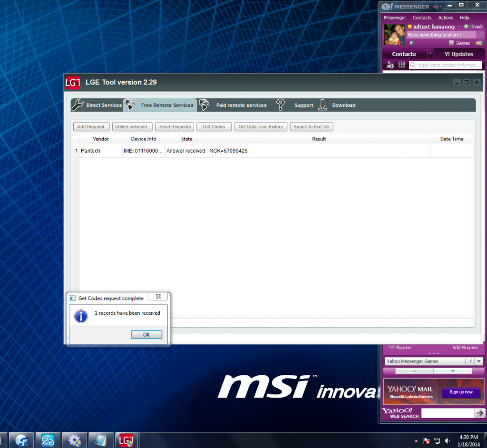Click Send Requests button

point(175,127)
